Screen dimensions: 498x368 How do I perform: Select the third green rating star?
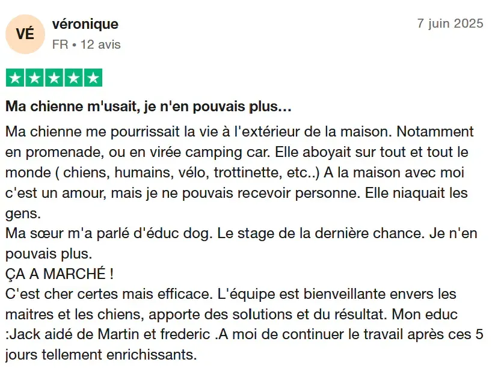point(54,78)
